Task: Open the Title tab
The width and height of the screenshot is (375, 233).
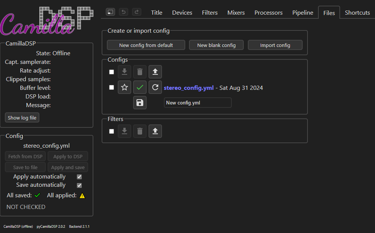Action: tap(157, 12)
